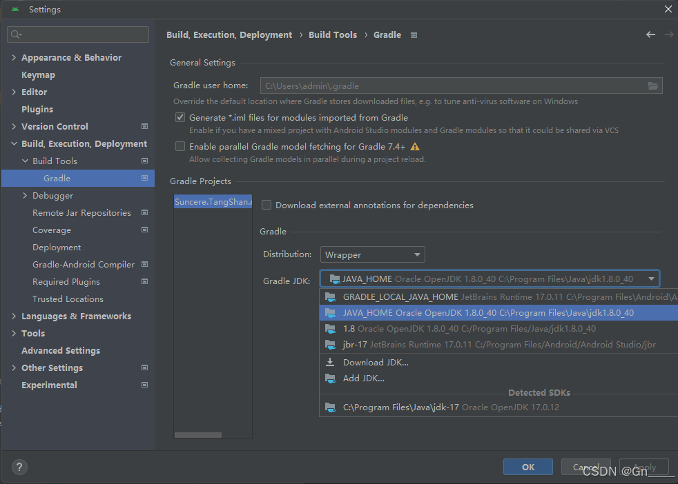Open the Plugins settings page
Screen dimensions: 678x484
[x=37, y=109]
